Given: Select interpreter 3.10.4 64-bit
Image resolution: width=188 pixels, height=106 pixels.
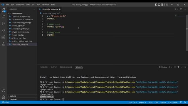Looking at the screenshot, I should pyautogui.click(x=172, y=102).
